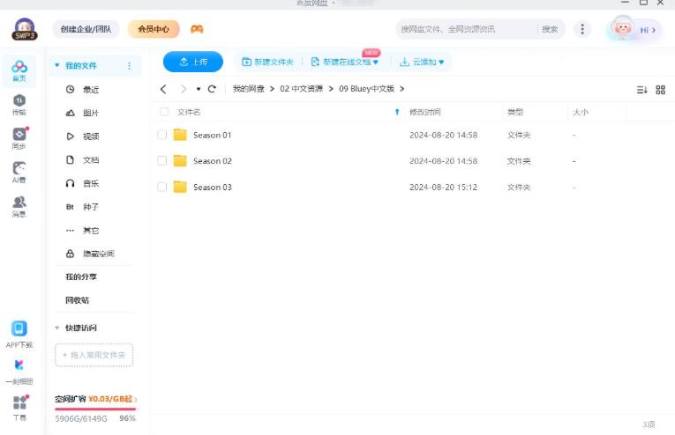Screen dimensions: 675x435
Task: Open navigation history dropdown arrow
Action: [198, 89]
